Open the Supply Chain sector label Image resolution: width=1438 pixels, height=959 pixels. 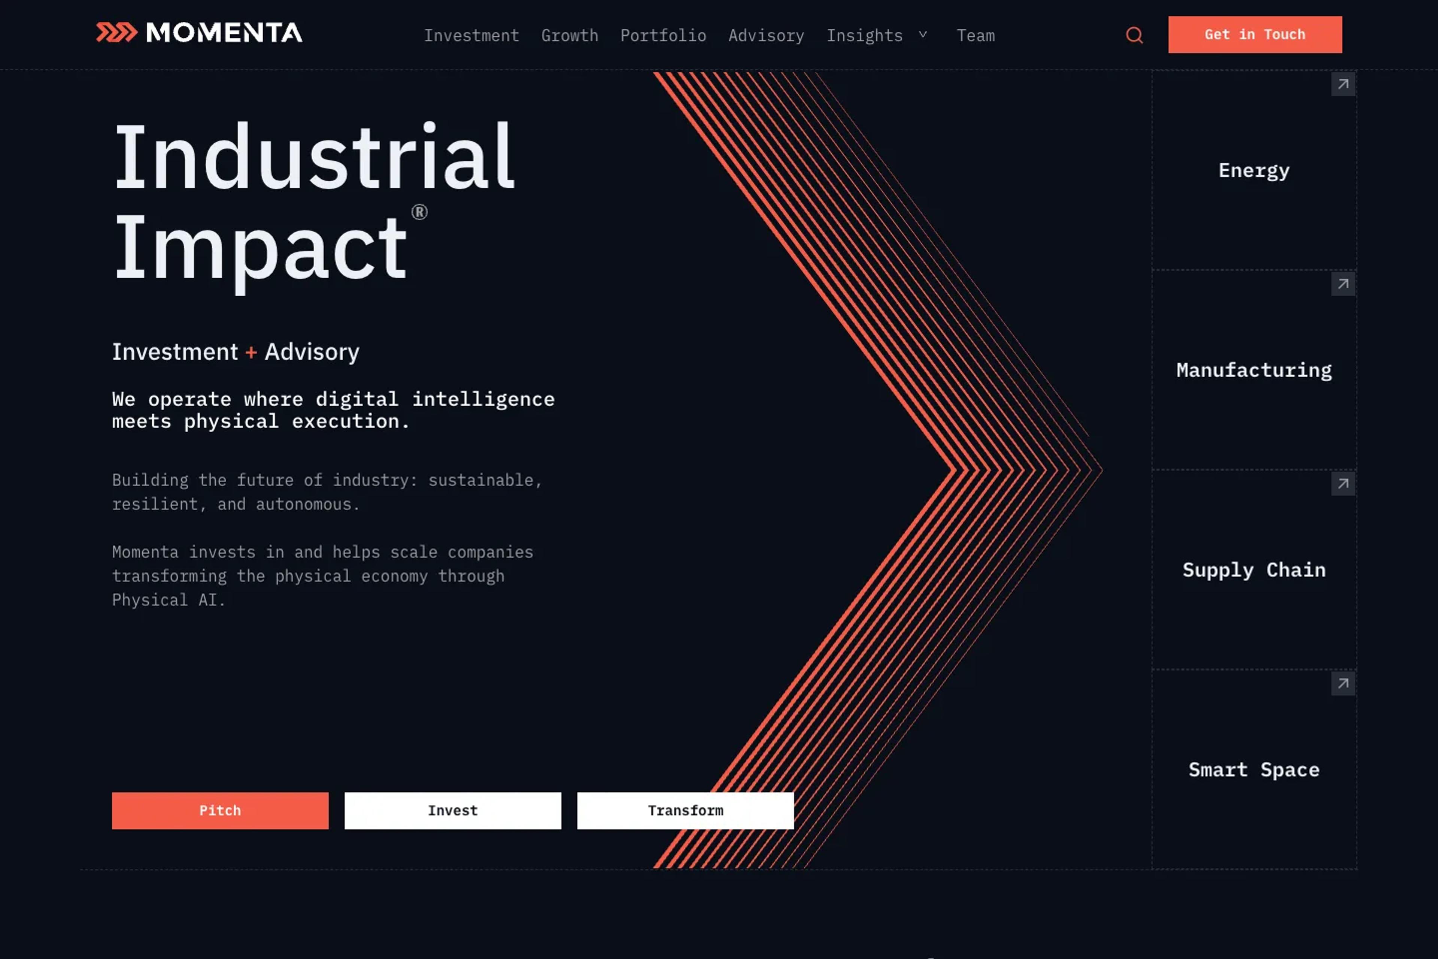click(x=1254, y=570)
